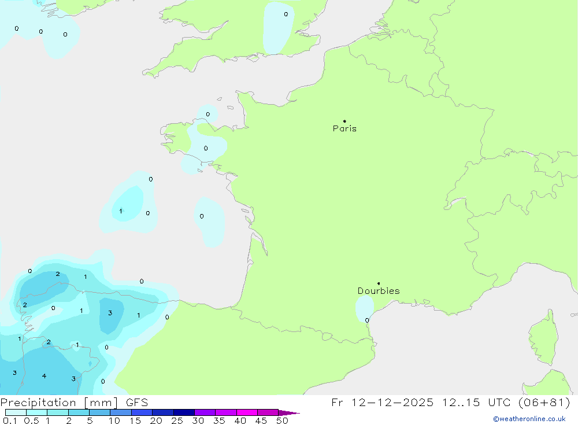Click the date 'Fr 12-12-2025' text
The width and height of the screenshot is (578, 424).
click(382, 402)
